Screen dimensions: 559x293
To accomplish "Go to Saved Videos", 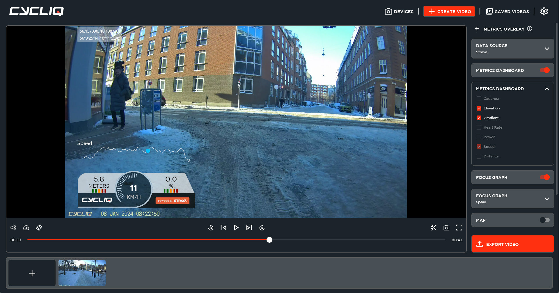I will pyautogui.click(x=507, y=11).
